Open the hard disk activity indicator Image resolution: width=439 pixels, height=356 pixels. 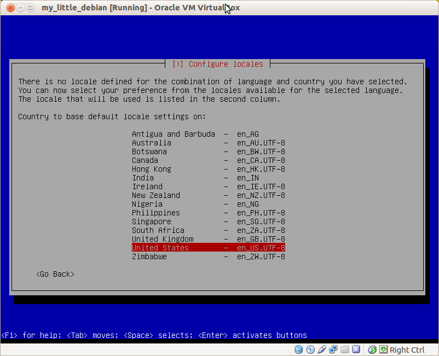coord(298,349)
